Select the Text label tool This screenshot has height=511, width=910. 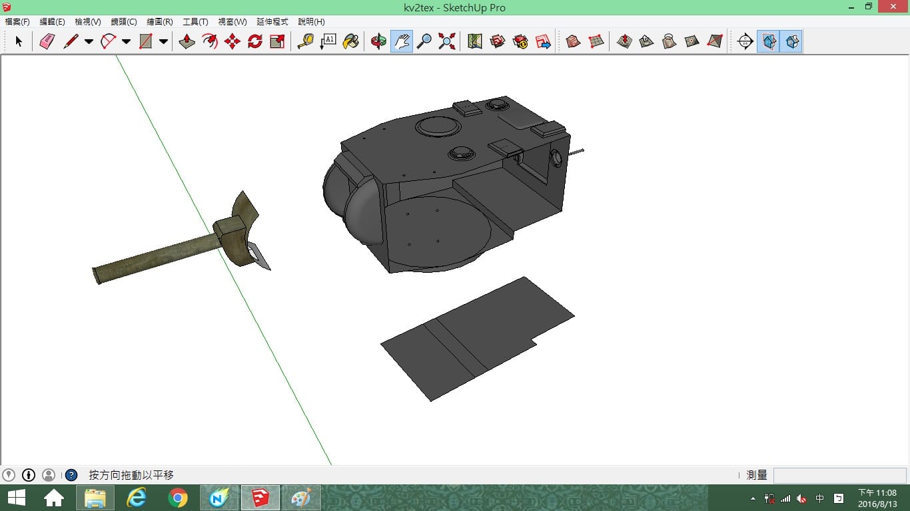click(x=328, y=41)
